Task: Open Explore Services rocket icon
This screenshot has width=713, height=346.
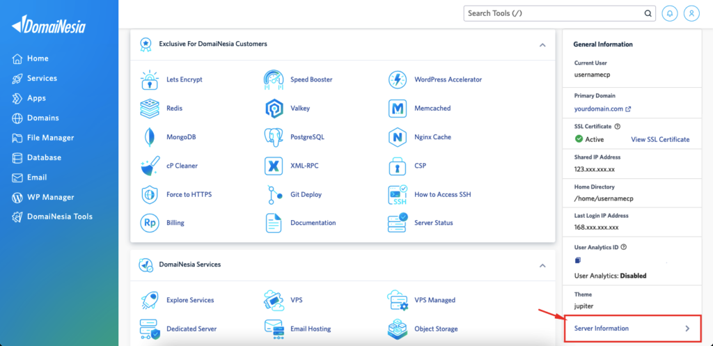Action: point(150,300)
